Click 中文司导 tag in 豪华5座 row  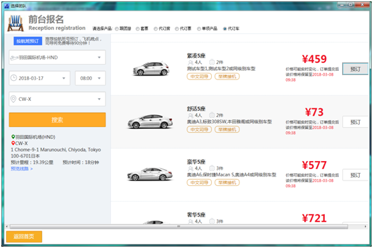pos(199,182)
